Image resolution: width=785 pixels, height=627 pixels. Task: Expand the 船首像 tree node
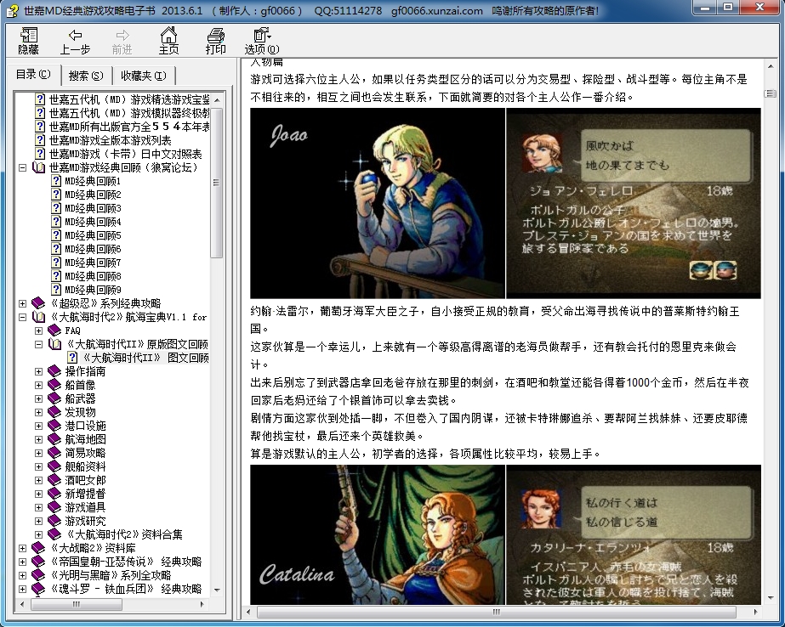point(38,386)
